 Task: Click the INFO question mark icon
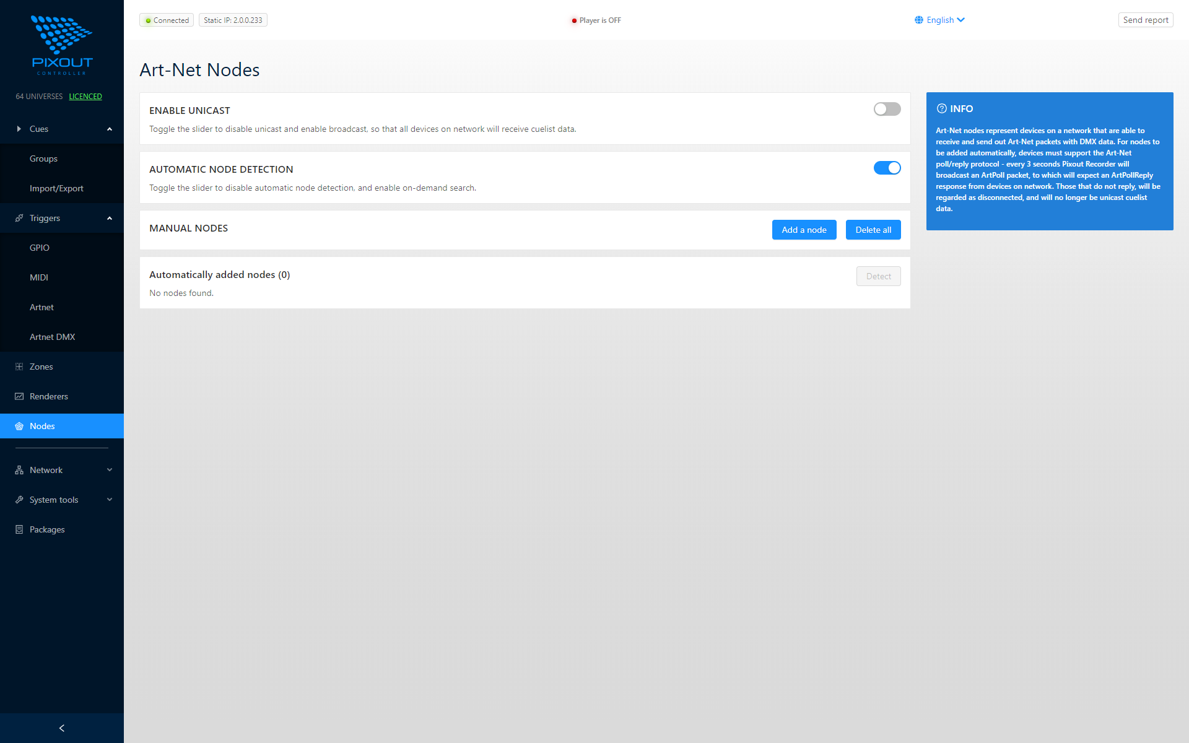[x=942, y=108]
